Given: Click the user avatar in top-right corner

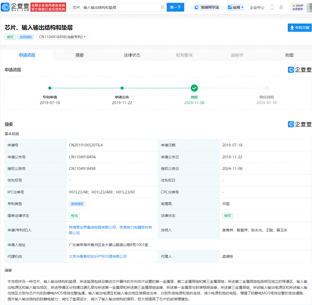Looking at the screenshot, I should (x=309, y=7).
